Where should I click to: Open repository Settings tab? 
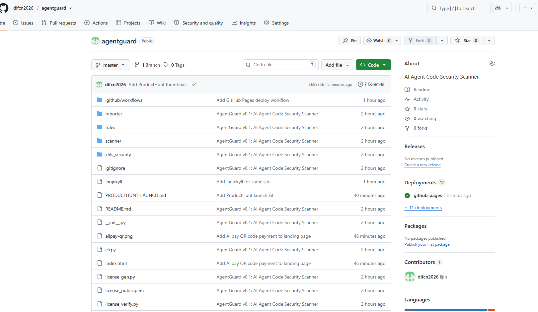pyautogui.click(x=276, y=23)
